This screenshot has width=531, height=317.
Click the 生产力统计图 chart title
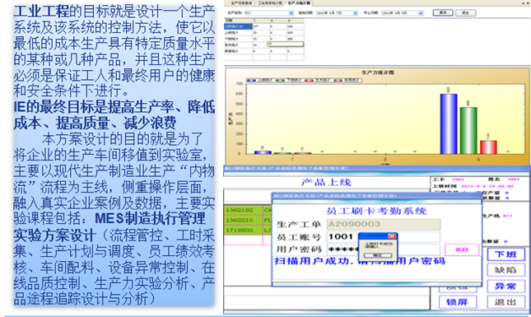pos(378,72)
